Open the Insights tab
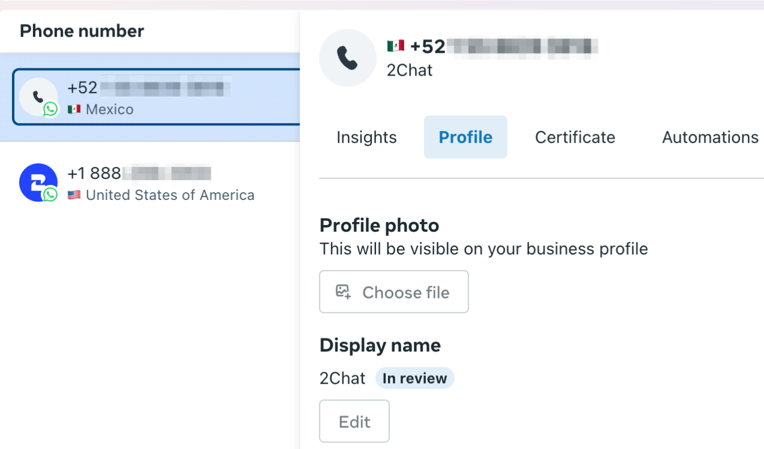Screen dimensions: 764x449 tap(366, 137)
